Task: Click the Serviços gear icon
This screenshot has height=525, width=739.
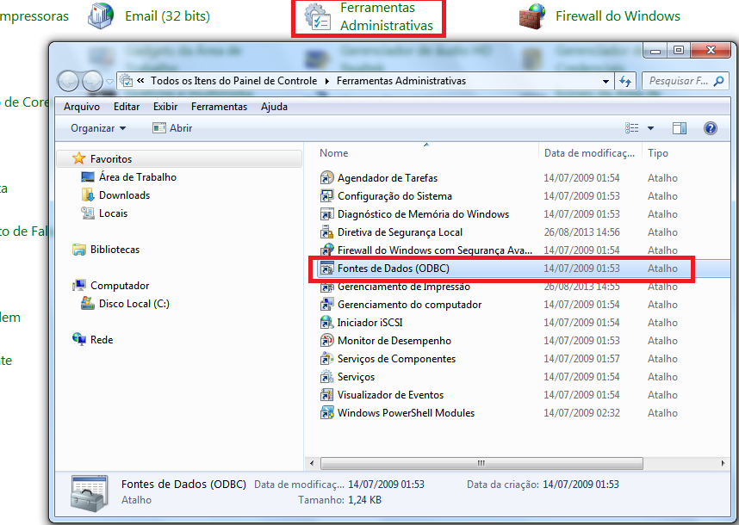Action: pyautogui.click(x=326, y=377)
